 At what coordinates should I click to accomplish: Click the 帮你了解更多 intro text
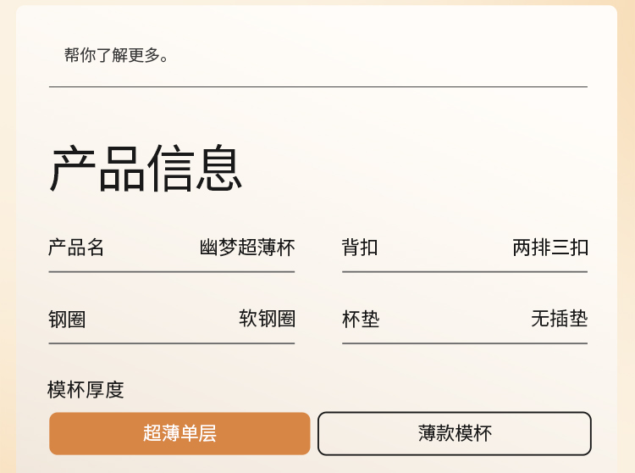pyautogui.click(x=117, y=56)
